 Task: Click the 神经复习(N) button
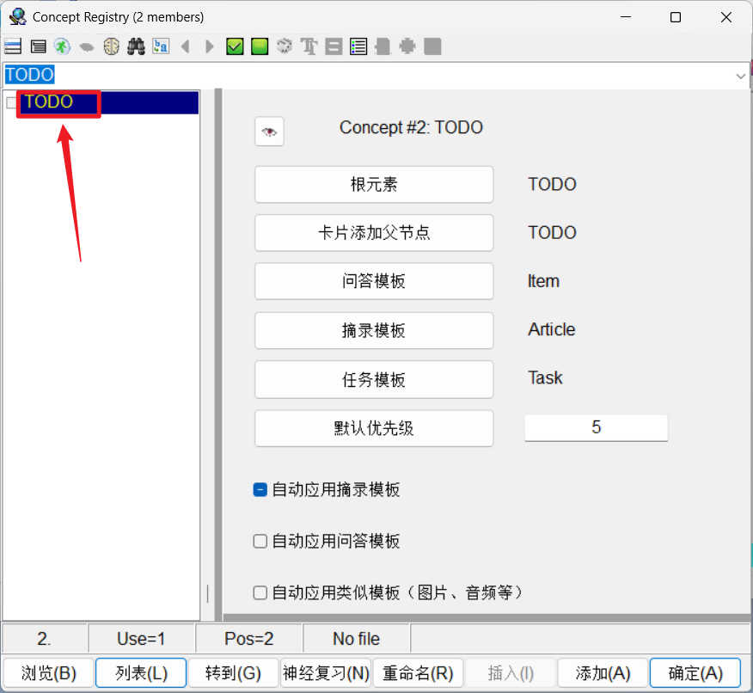tap(326, 673)
